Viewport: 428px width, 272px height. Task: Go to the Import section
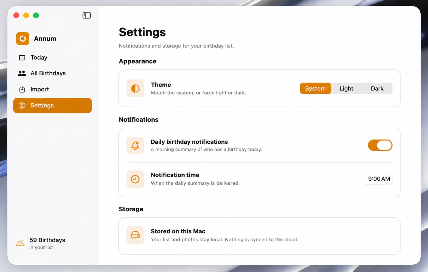pyautogui.click(x=52, y=89)
